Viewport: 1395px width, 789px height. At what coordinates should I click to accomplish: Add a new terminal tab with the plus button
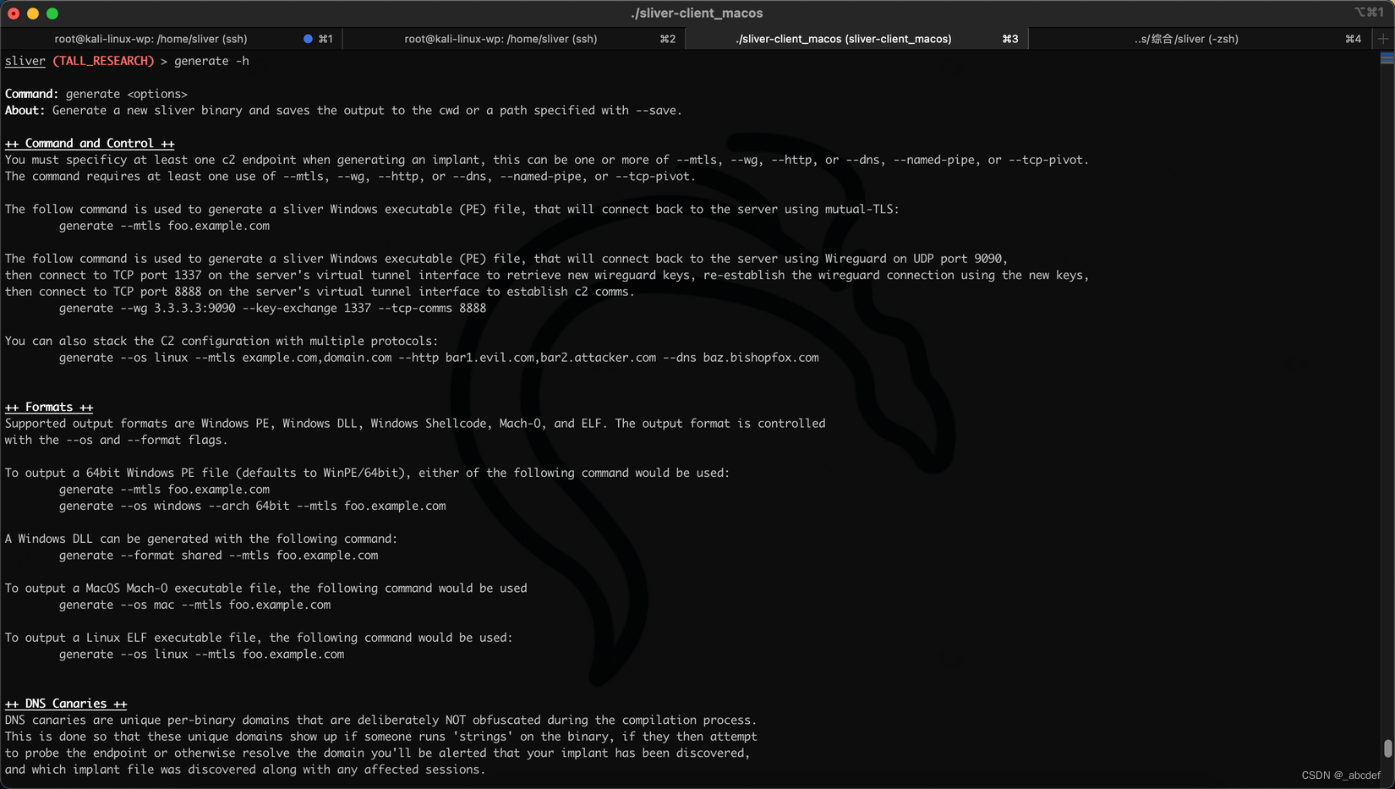[1384, 39]
